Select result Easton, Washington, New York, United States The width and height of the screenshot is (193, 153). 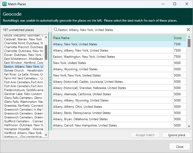tap(113, 56)
